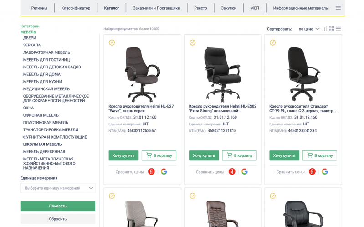364x227 pixels.
Task: Switch to grid view layout
Action: pos(331,29)
